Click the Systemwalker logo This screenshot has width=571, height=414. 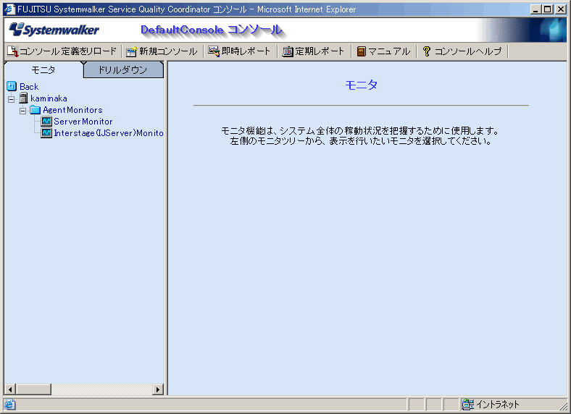pos(54,30)
